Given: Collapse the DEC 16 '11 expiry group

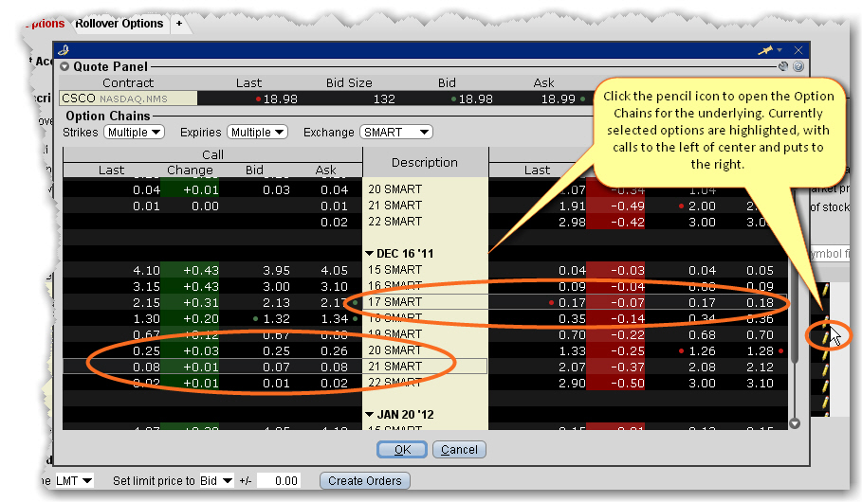Looking at the screenshot, I should point(369,254).
